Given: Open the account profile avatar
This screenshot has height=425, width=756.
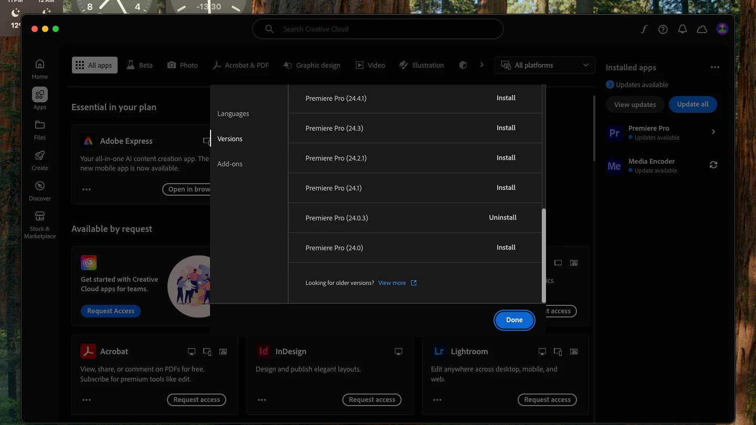Looking at the screenshot, I should [x=722, y=29].
